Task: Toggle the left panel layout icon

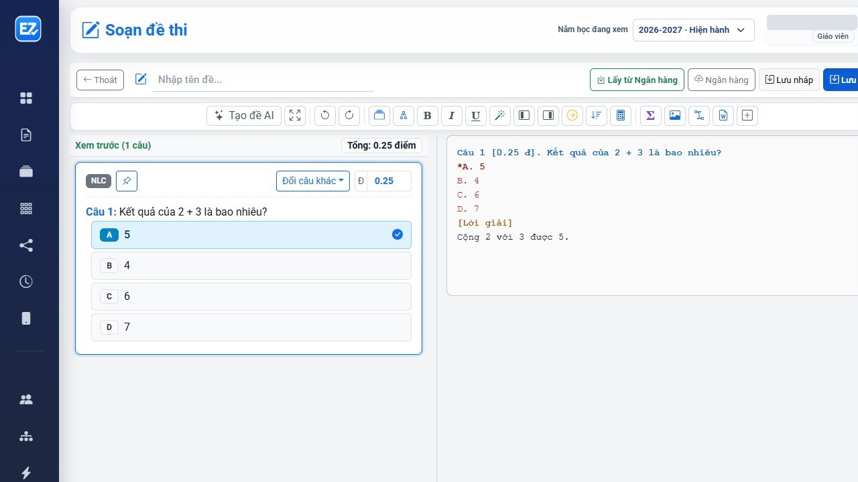Action: click(524, 115)
